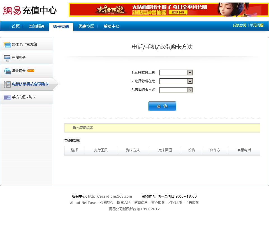Click the 实体卡/卡密充值 card icon
This screenshot has width=269, height=245.
7,45
